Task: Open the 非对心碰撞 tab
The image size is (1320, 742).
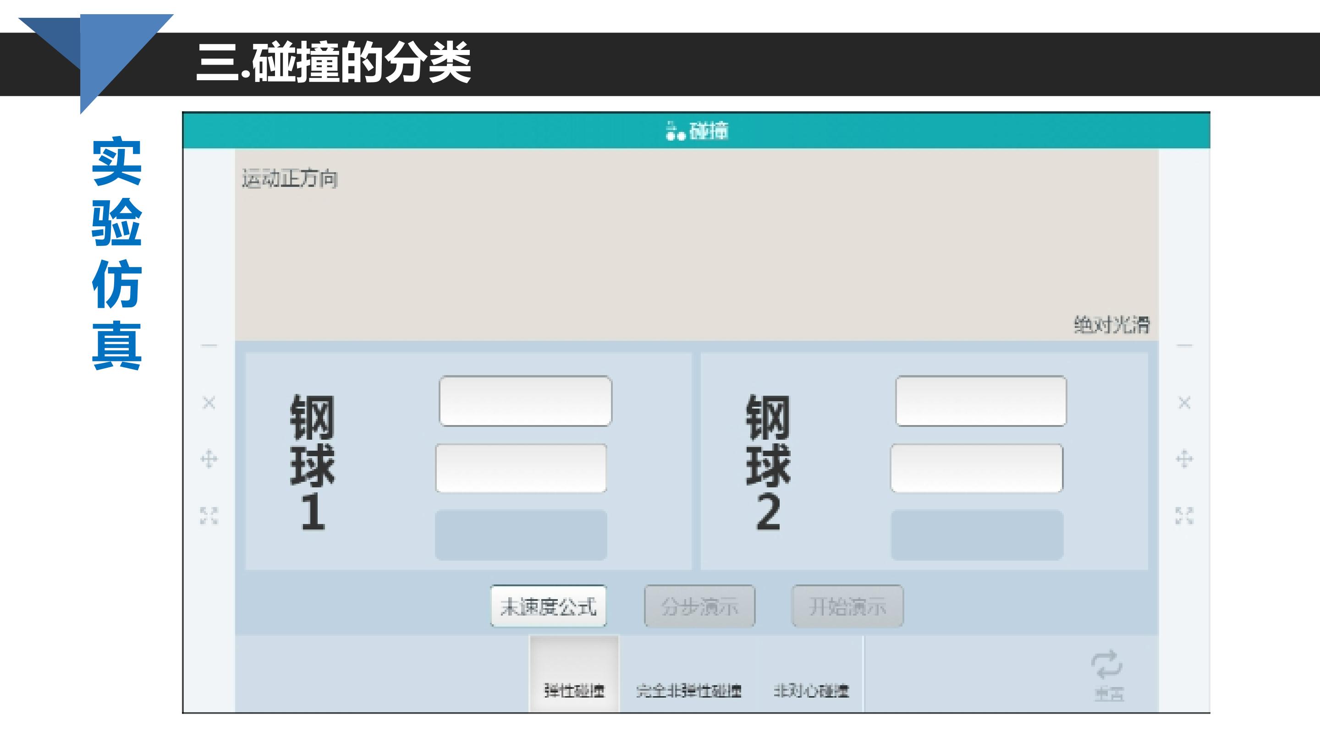Action: point(811,690)
